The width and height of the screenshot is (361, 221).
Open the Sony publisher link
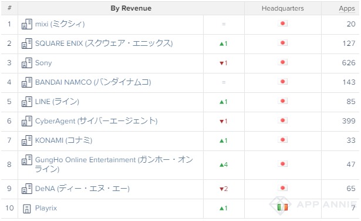pyautogui.click(x=43, y=63)
